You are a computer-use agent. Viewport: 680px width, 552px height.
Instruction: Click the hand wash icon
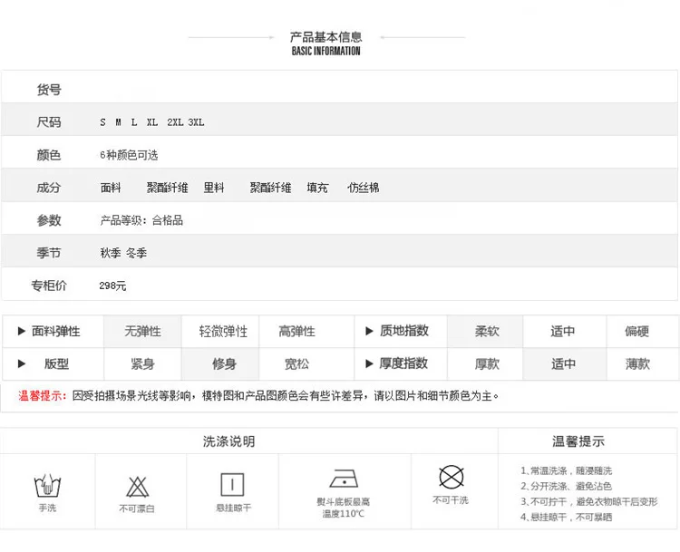coord(47,486)
